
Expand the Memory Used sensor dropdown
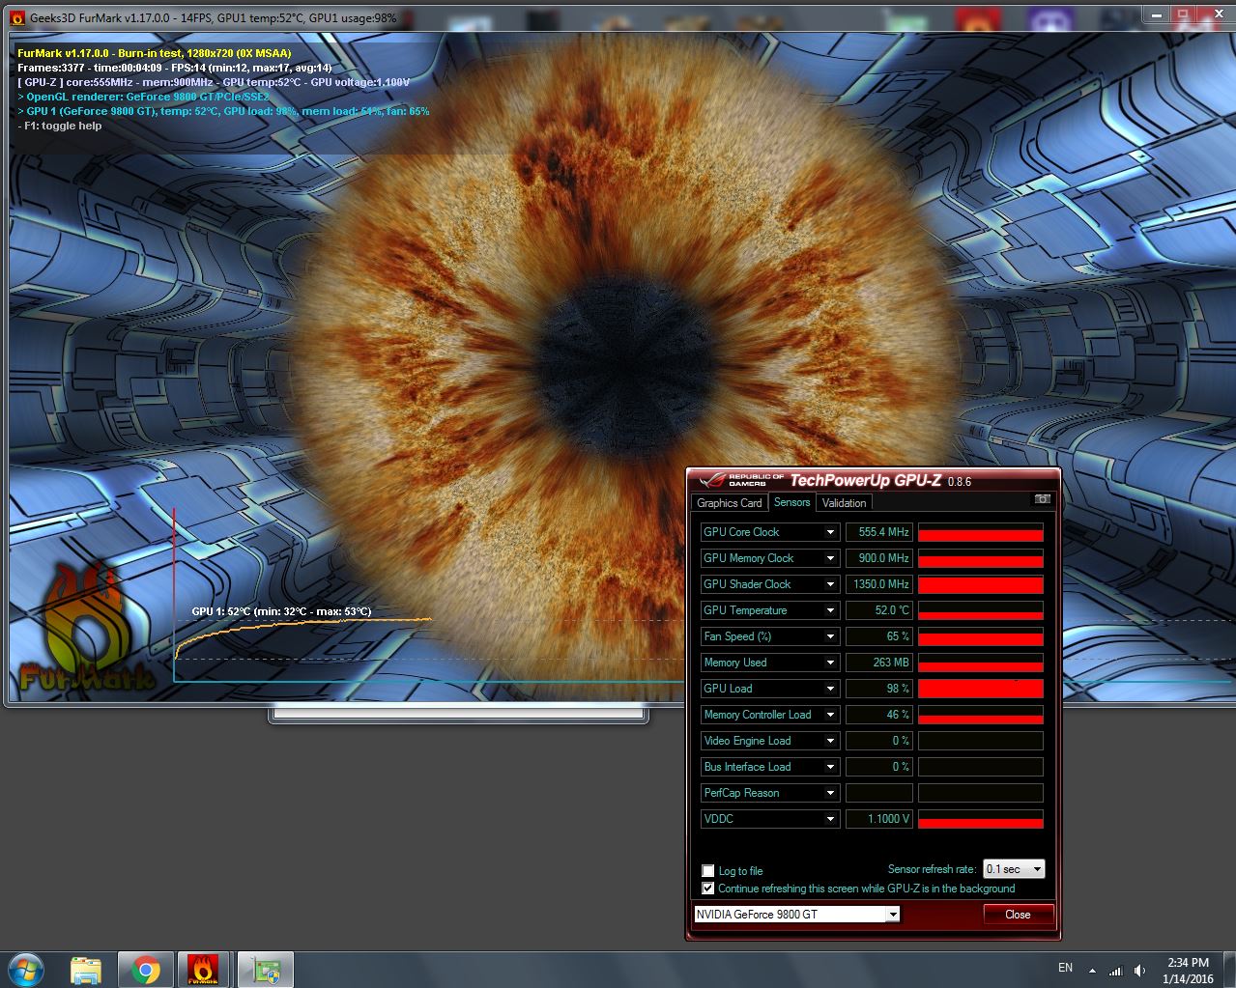point(830,663)
